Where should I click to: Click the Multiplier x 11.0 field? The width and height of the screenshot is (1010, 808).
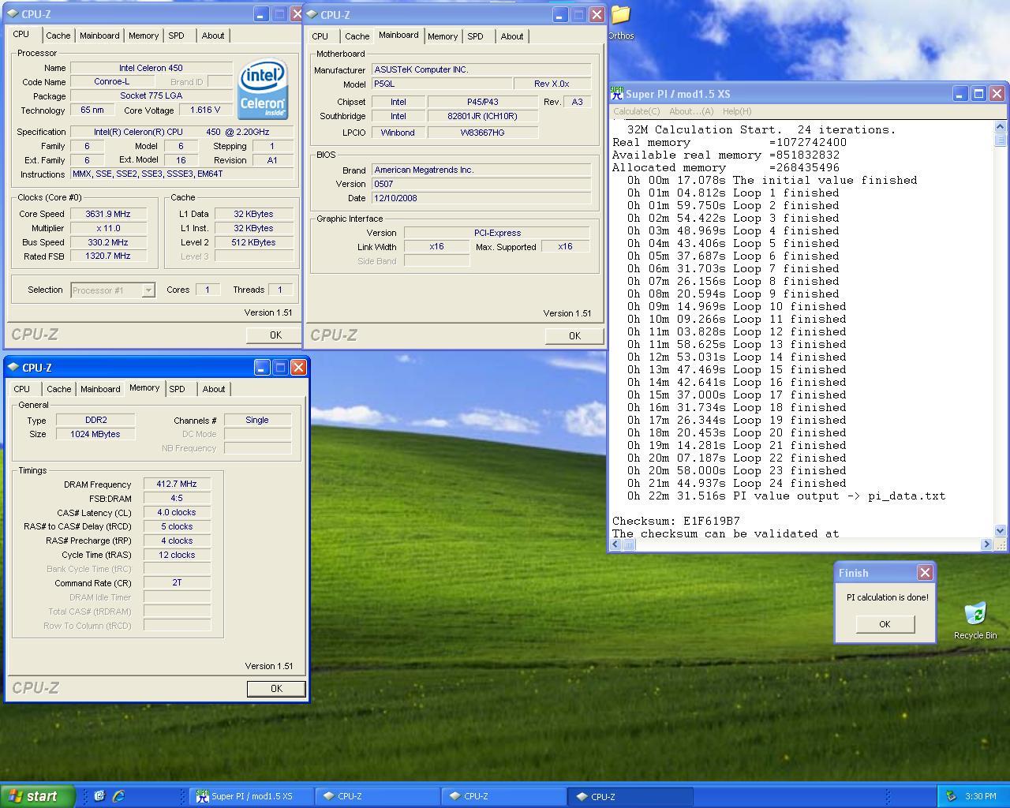tap(108, 228)
